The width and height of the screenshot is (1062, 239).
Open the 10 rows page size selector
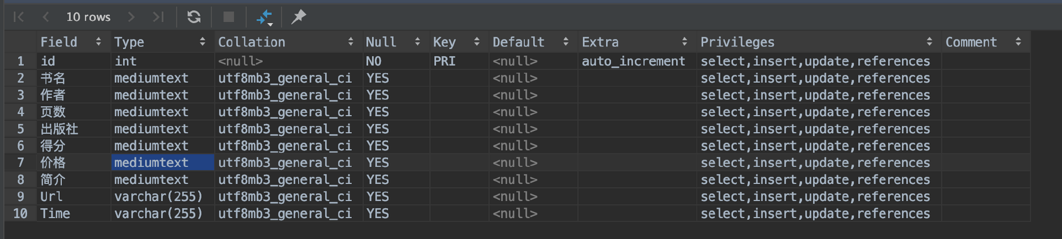[88, 17]
